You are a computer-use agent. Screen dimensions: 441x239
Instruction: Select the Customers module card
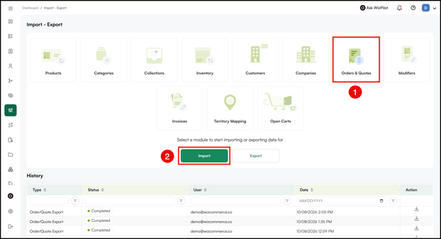click(255, 60)
